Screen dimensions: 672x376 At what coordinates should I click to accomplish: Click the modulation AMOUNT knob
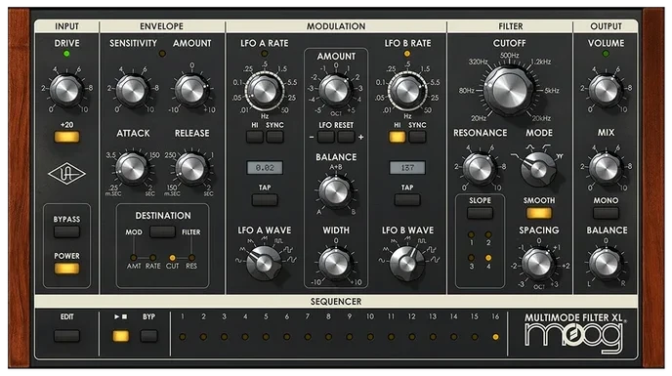point(336,91)
